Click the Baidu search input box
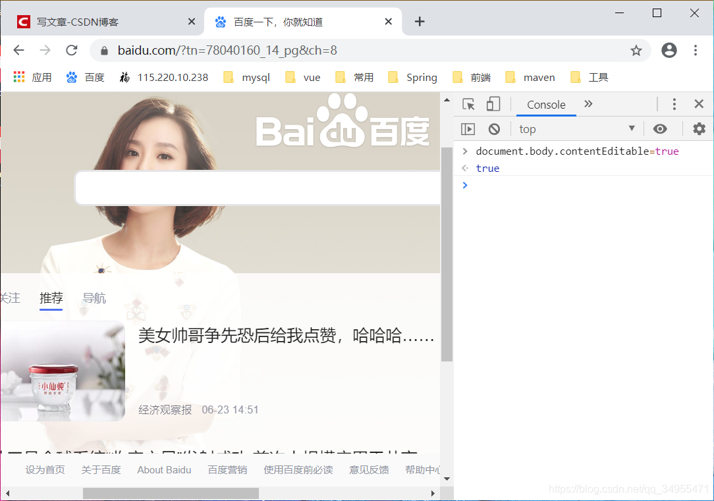 pyautogui.click(x=258, y=188)
